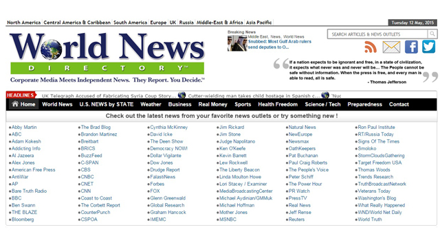The image size is (440, 247).
Task: Select the Real Money nav tab
Action: pyautogui.click(x=212, y=104)
